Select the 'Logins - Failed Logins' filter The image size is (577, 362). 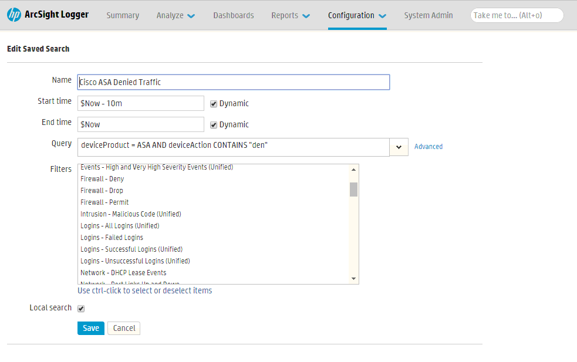tap(112, 238)
